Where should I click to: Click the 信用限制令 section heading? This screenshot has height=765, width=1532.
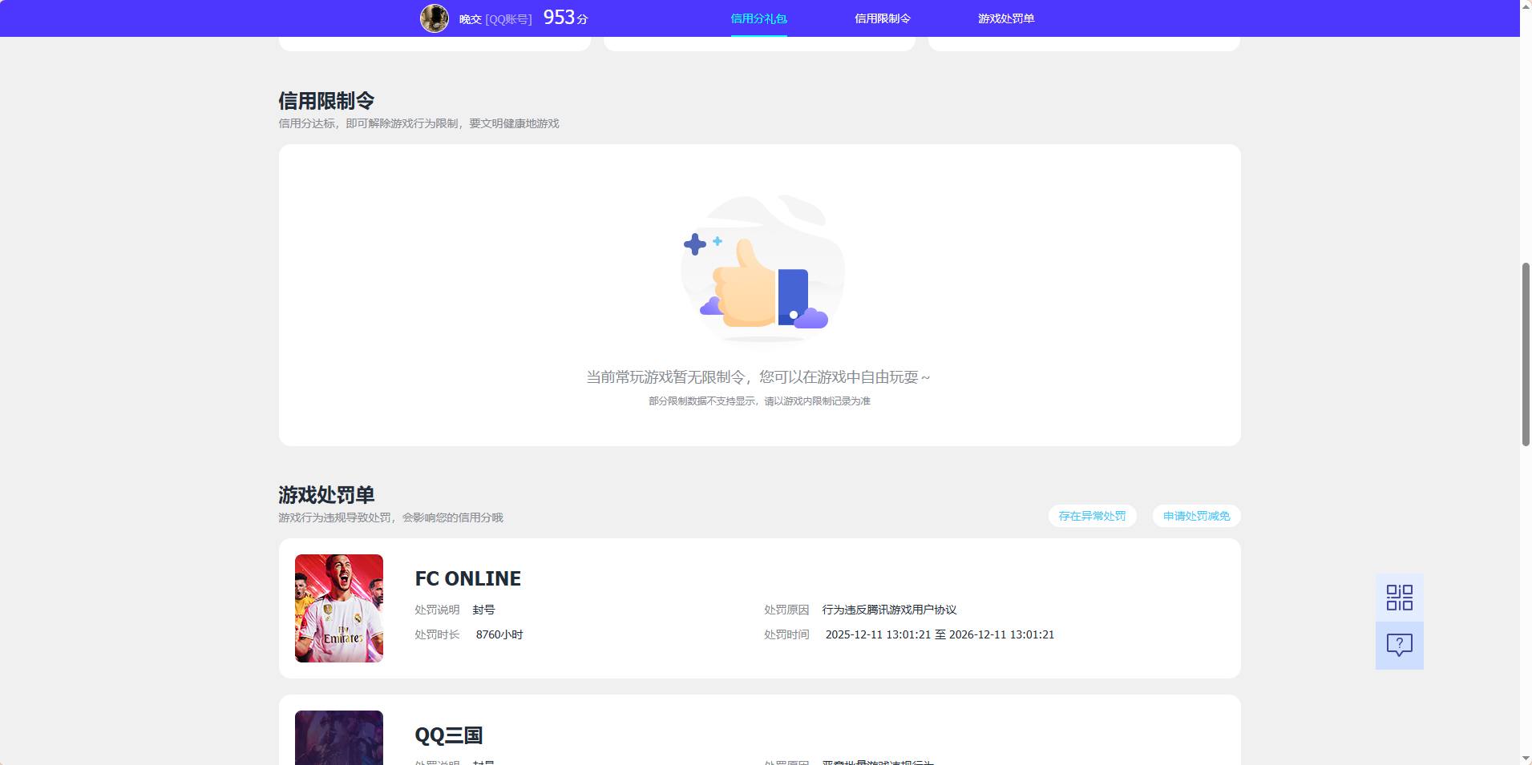[x=326, y=101]
